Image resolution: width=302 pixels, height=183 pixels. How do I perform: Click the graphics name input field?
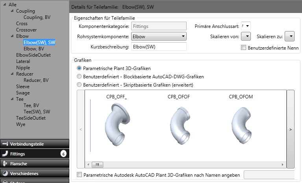point(269,174)
